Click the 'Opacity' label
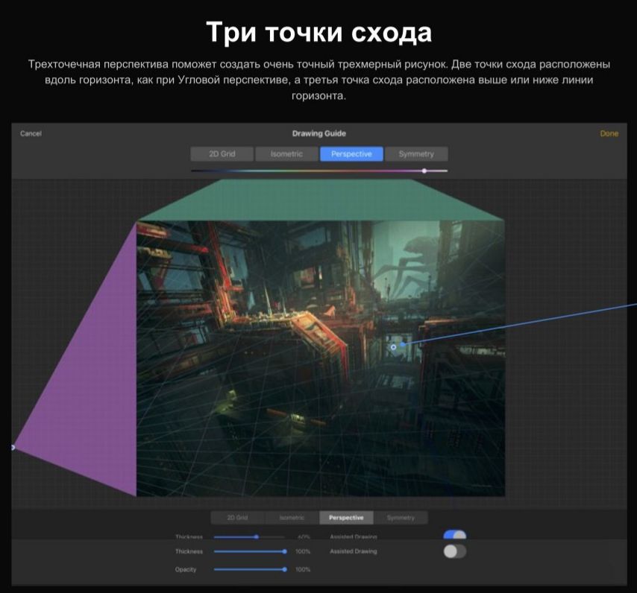The height and width of the screenshot is (593, 637). coord(186,569)
